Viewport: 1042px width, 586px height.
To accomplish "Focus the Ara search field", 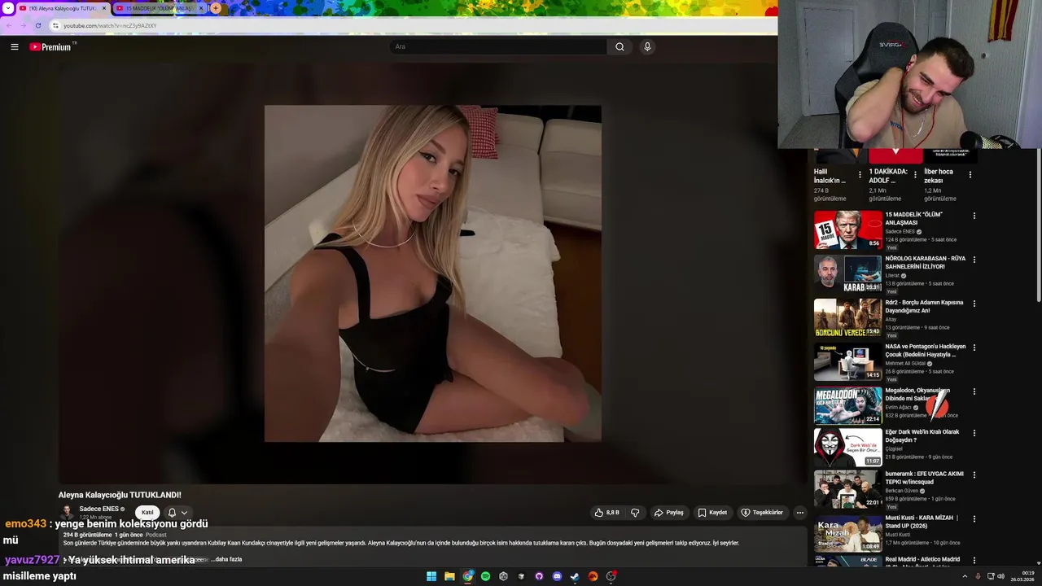I will point(497,47).
